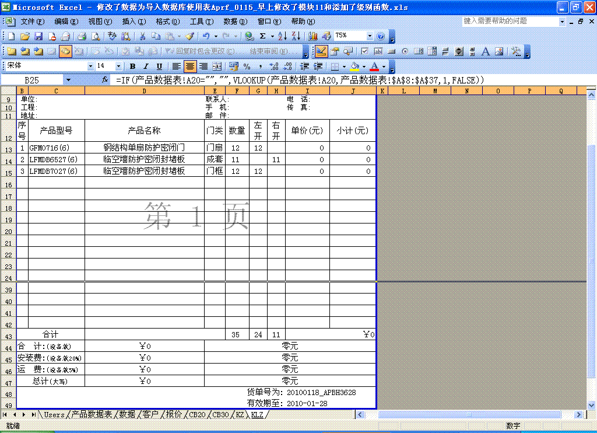Insert a list box control
This screenshot has height=433, width=597.
click(x=419, y=51)
